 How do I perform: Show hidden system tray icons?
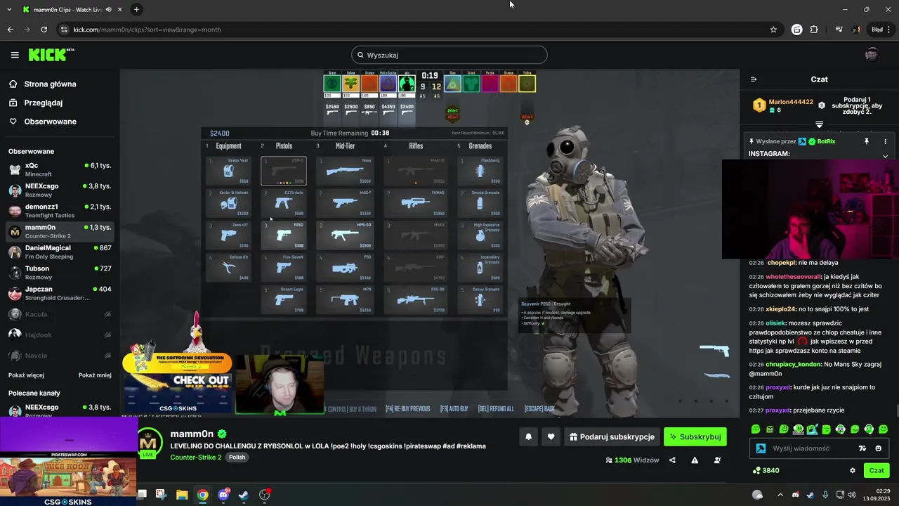pyautogui.click(x=780, y=495)
